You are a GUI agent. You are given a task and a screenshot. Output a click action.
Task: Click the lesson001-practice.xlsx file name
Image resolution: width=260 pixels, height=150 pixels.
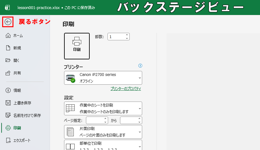pos(38,7)
